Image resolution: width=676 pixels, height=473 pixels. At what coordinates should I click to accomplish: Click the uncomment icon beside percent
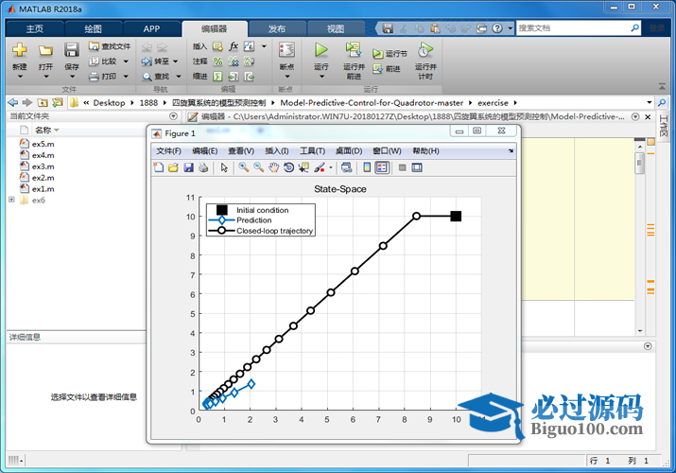[x=234, y=61]
